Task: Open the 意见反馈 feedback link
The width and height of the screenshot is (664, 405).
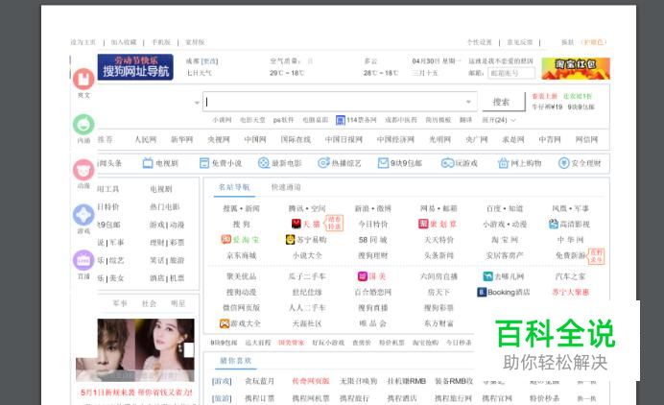Action: (520, 42)
